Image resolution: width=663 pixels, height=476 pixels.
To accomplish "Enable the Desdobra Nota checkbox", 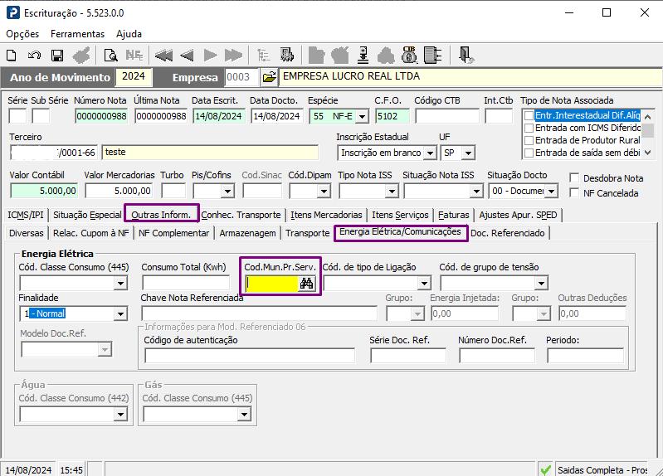I will pos(575,177).
